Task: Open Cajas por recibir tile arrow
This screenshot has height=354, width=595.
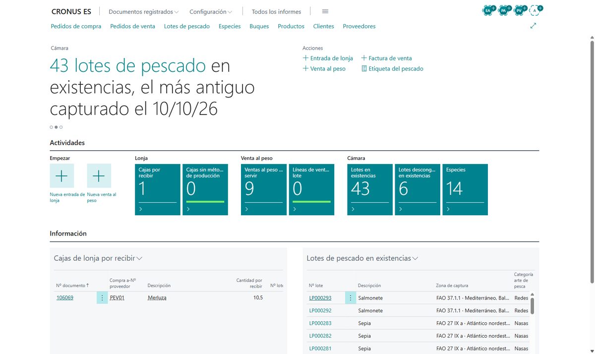Action: (x=141, y=209)
